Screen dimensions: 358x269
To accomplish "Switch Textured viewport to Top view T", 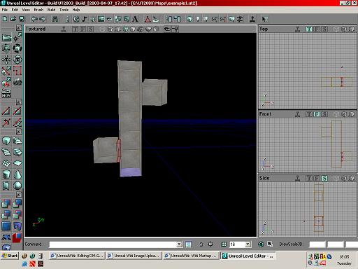I will coord(76,29).
